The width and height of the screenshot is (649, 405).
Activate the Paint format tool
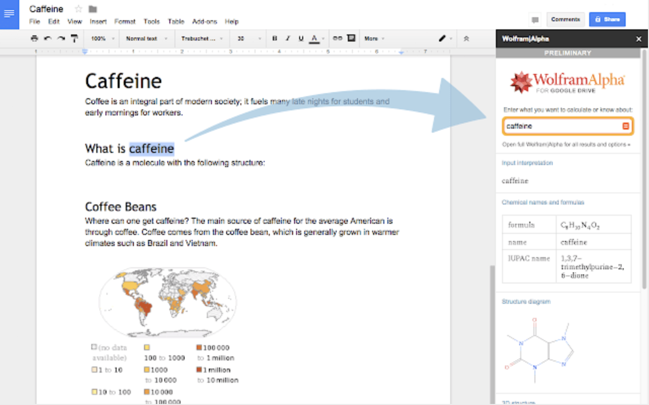click(74, 38)
